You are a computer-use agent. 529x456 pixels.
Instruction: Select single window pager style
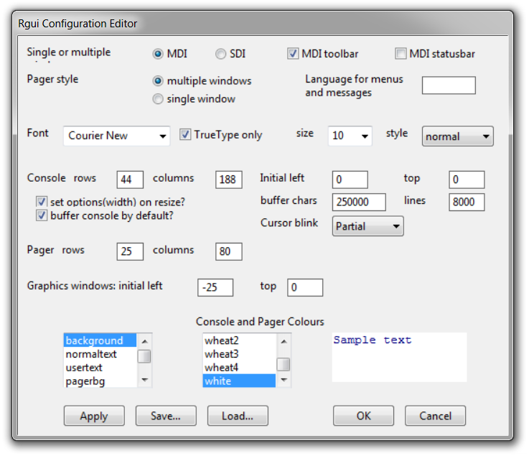coord(158,99)
